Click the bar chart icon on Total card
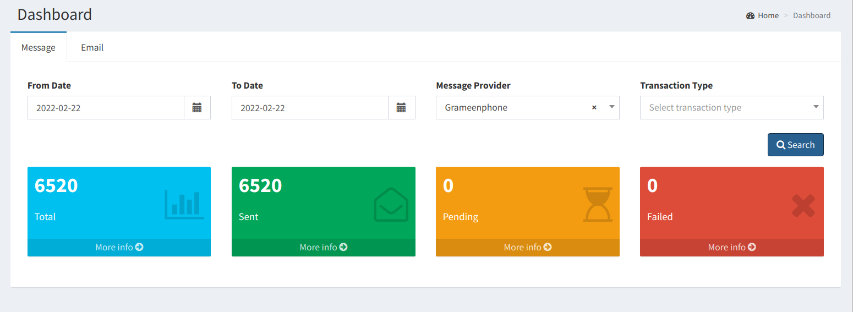The height and width of the screenshot is (312, 853). click(x=184, y=204)
